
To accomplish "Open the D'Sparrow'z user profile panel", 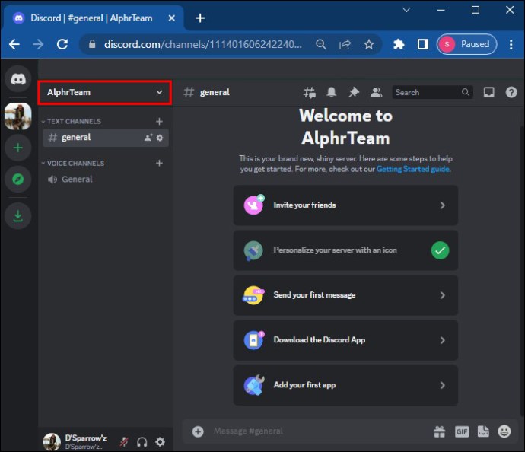I will [x=75, y=442].
